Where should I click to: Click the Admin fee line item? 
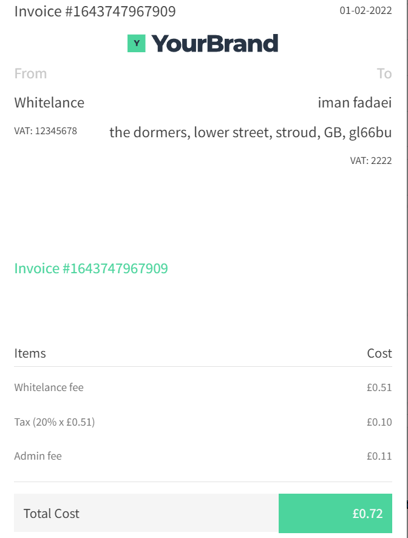pos(38,456)
